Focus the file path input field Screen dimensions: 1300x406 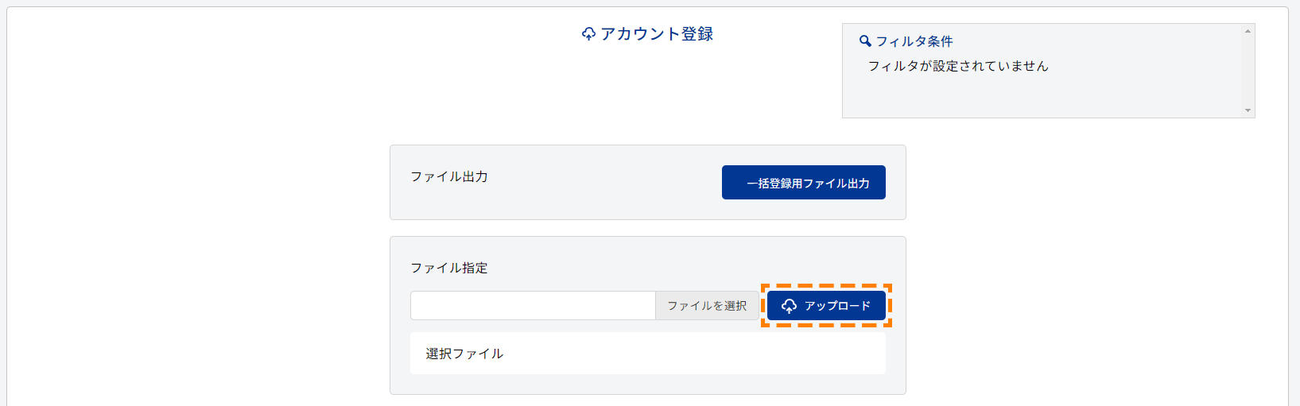[533, 306]
